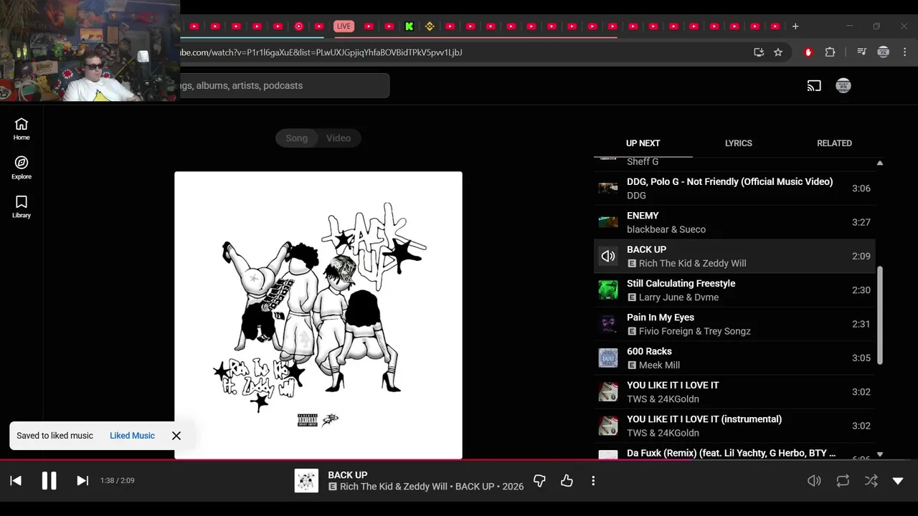Open more actions menu in player bar
The width and height of the screenshot is (918, 516).
point(593,481)
